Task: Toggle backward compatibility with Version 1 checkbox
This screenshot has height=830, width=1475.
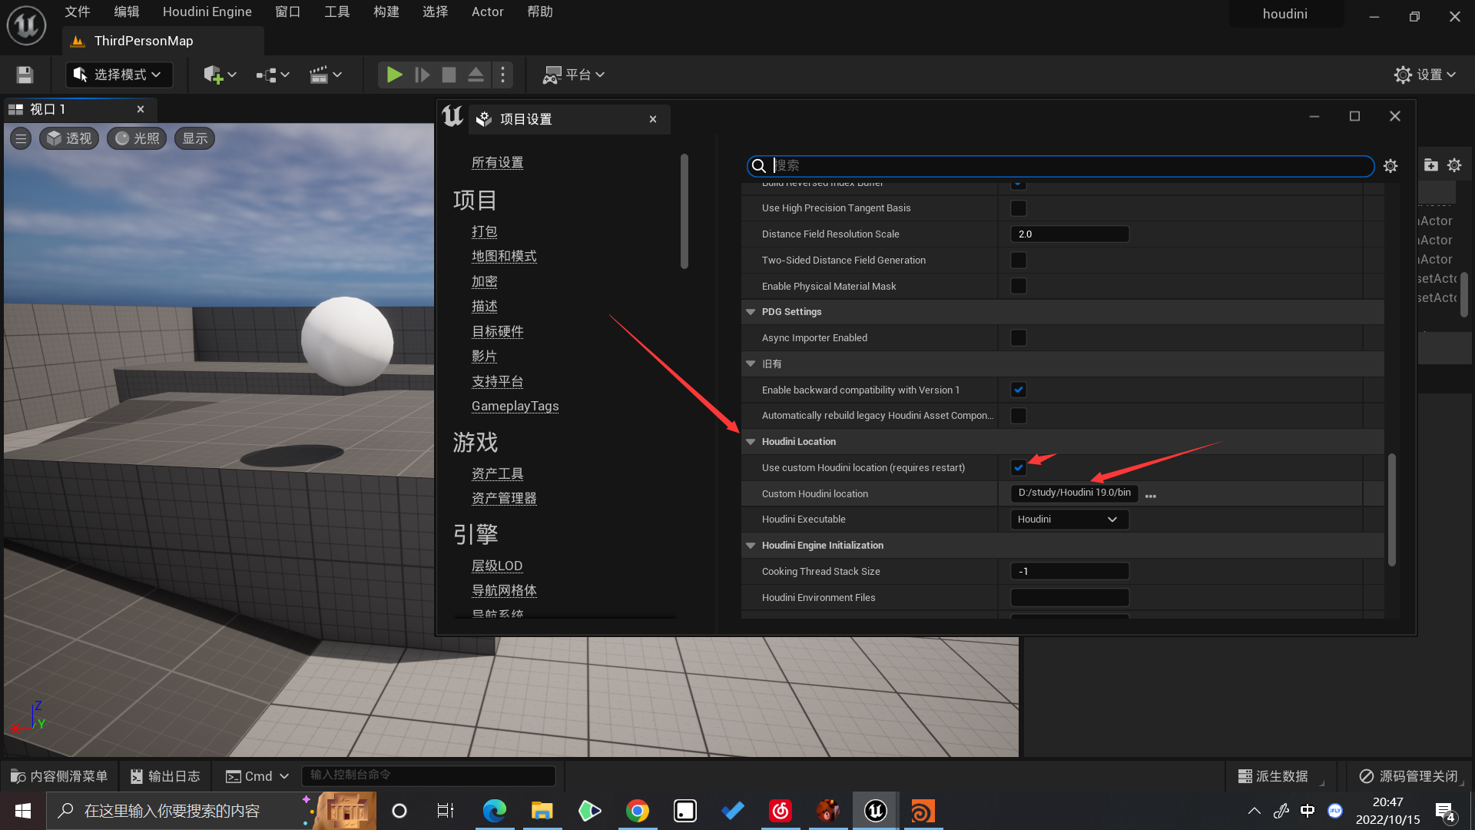Action: click(1019, 390)
